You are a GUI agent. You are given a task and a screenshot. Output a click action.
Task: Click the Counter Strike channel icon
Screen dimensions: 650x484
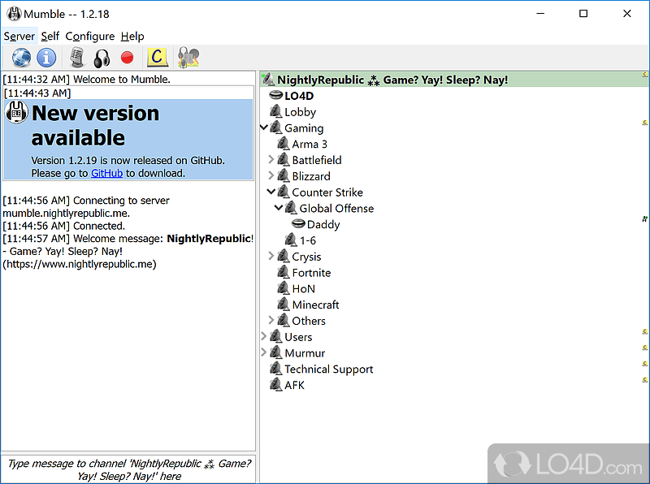(284, 192)
